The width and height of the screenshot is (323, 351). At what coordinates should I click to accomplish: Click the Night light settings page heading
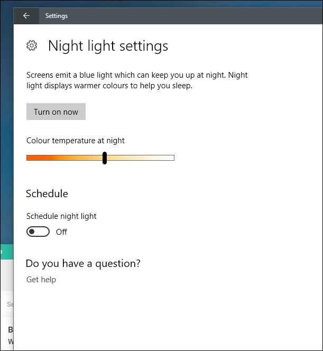click(108, 46)
